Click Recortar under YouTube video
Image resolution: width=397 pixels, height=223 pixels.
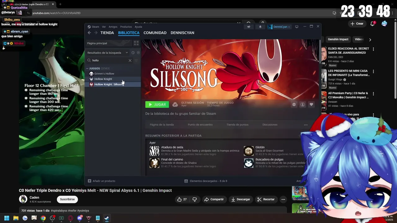coord(267,199)
